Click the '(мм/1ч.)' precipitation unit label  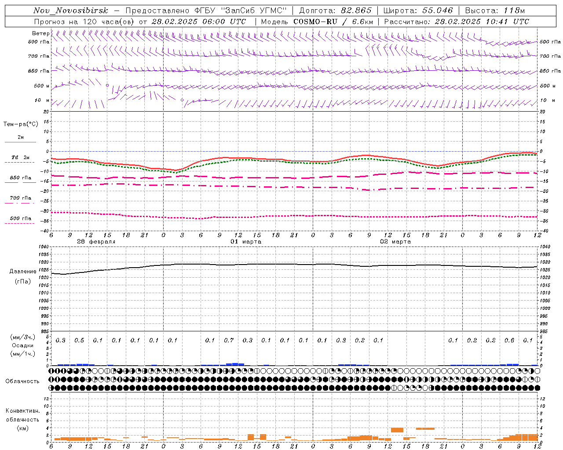(23, 354)
